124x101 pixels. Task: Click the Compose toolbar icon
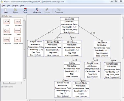(59, 10)
